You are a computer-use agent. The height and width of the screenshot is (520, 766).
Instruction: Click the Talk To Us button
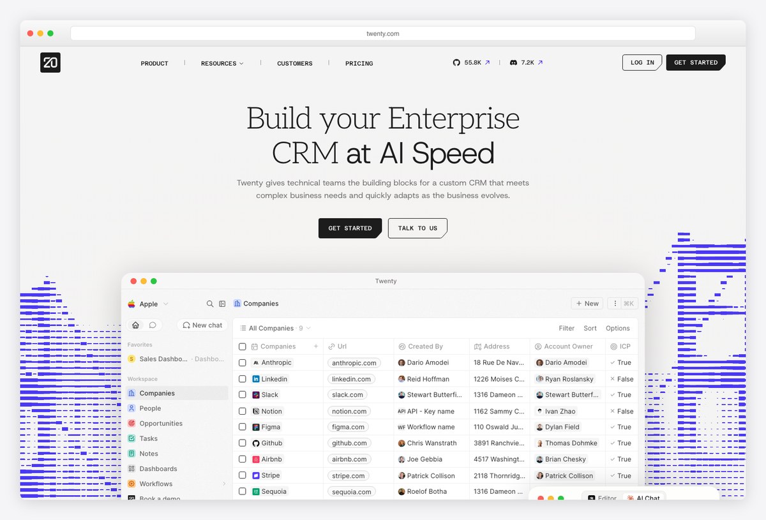pos(417,228)
